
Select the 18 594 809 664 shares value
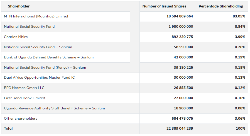click(x=180, y=16)
